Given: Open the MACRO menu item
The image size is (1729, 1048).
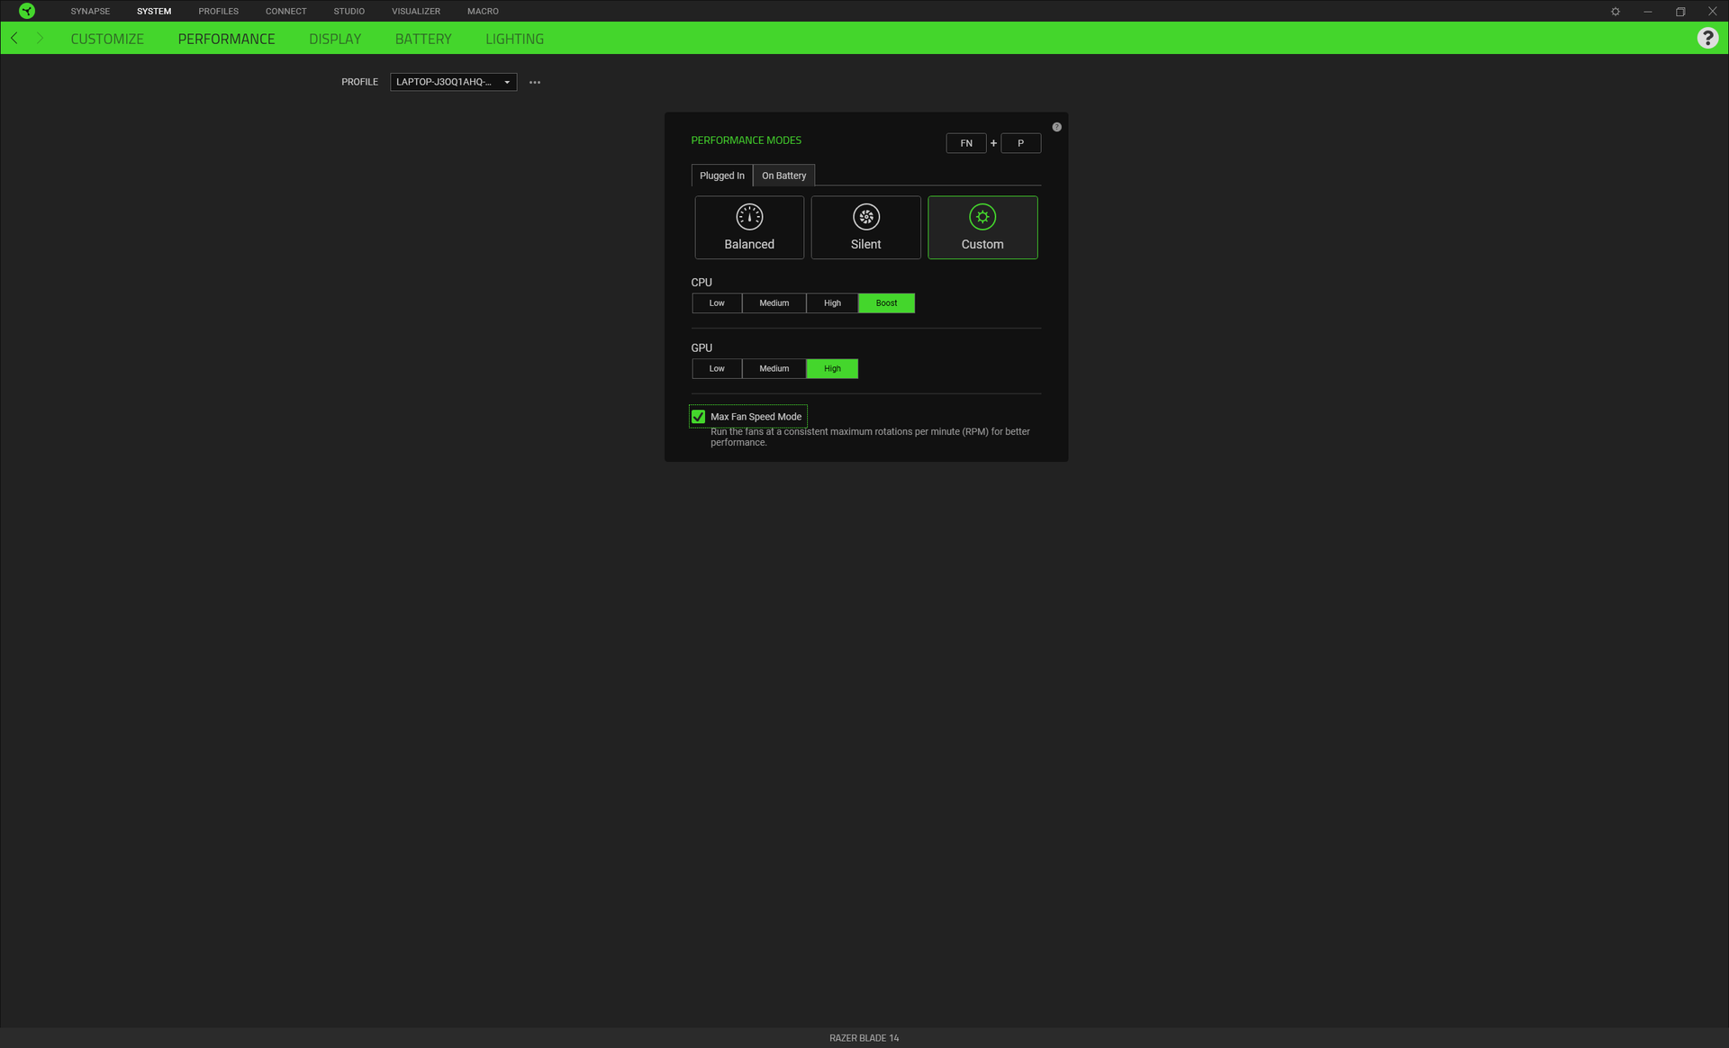Looking at the screenshot, I should 483,11.
